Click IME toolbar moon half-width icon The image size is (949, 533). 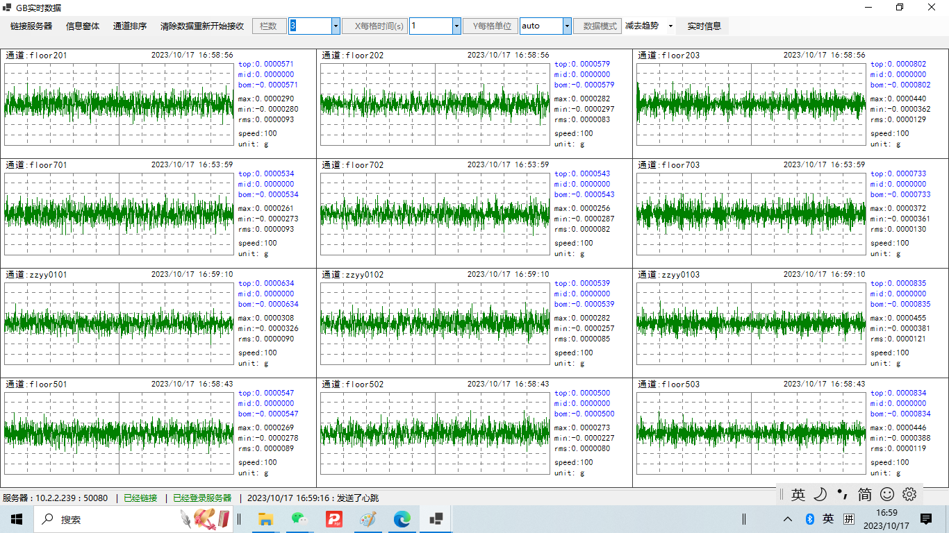(x=820, y=494)
